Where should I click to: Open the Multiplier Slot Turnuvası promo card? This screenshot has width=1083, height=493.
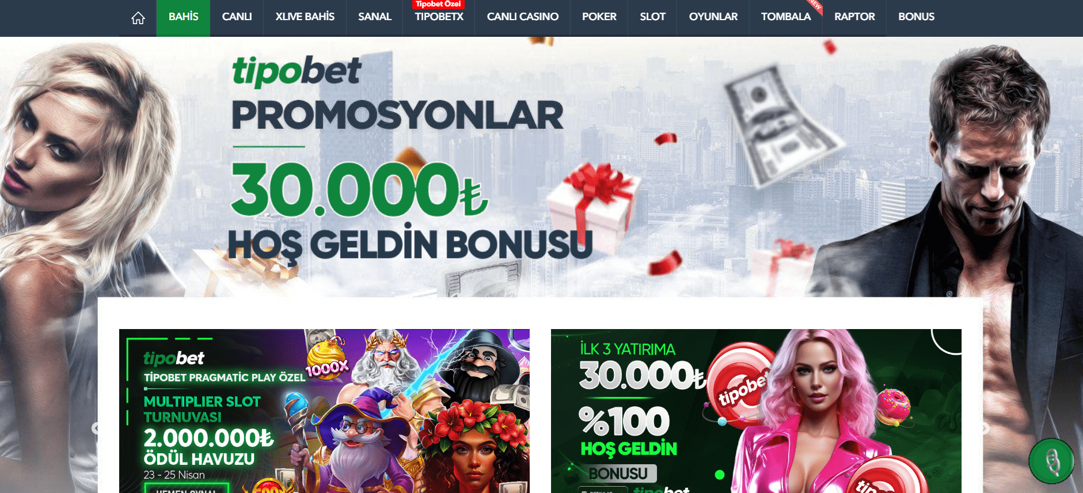coord(324,411)
